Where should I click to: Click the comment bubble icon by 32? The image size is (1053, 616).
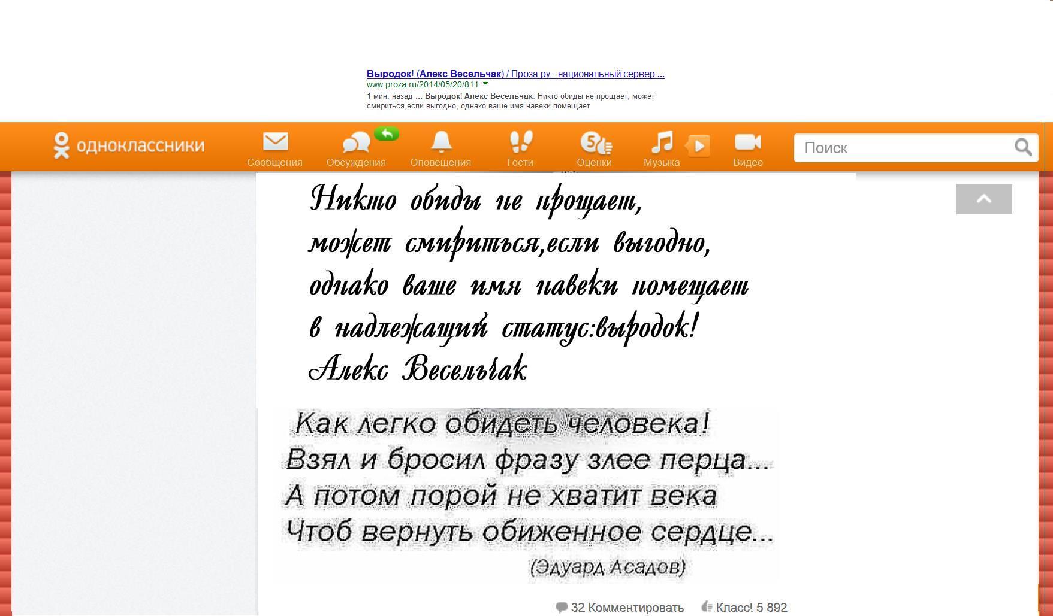click(562, 608)
